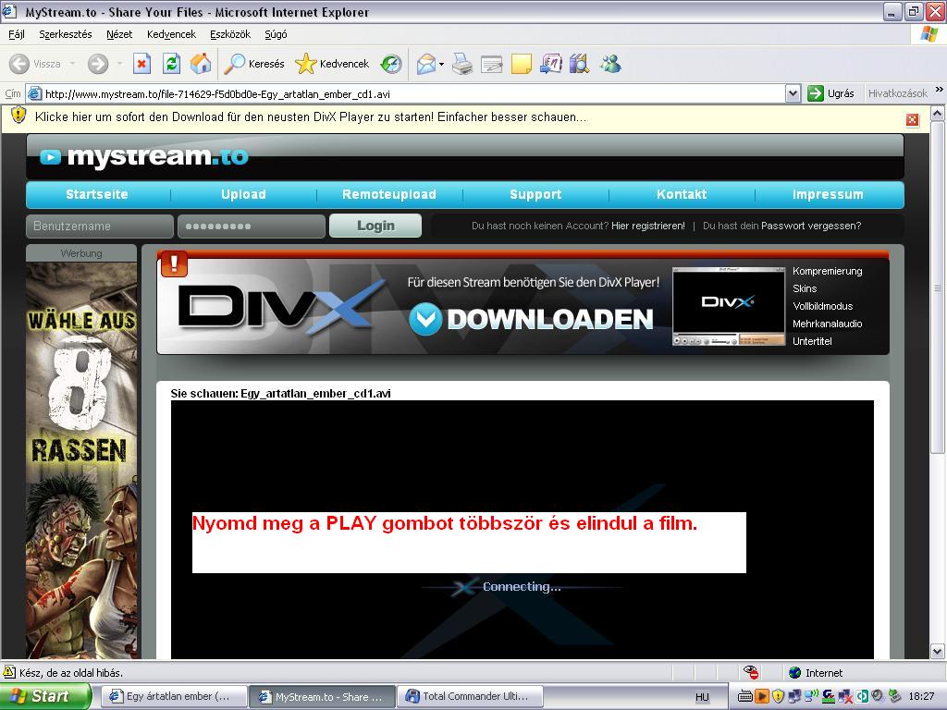
Task: Open the Support tab
Action: [535, 194]
